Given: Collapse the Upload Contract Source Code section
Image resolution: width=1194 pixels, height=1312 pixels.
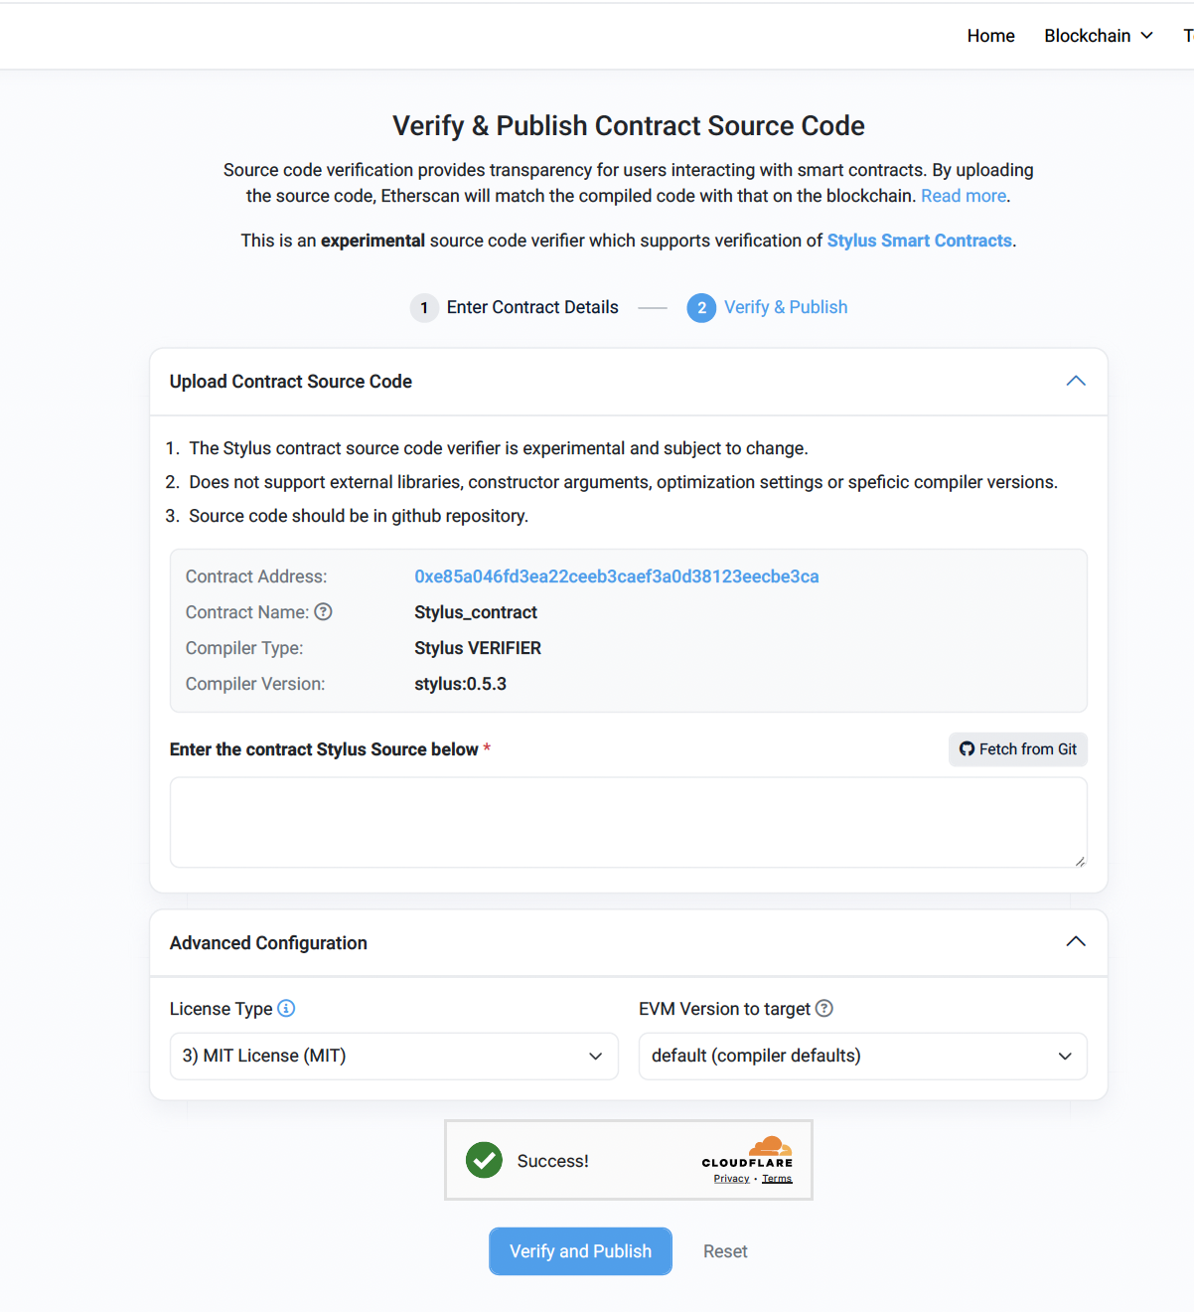Looking at the screenshot, I should point(1076,381).
